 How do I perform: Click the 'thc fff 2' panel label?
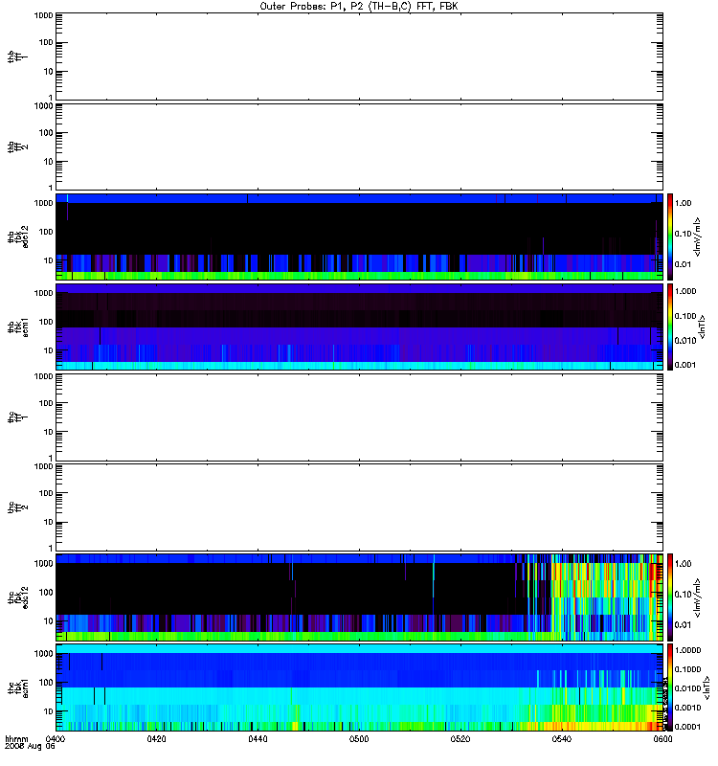17,507
